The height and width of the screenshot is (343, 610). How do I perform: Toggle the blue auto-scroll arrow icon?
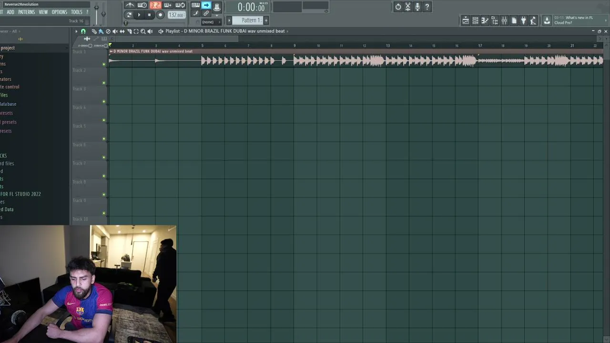tap(206, 5)
